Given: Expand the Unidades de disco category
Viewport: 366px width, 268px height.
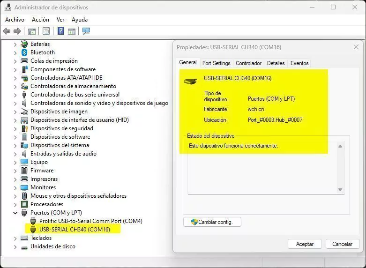Looking at the screenshot, I should click(x=15, y=246).
